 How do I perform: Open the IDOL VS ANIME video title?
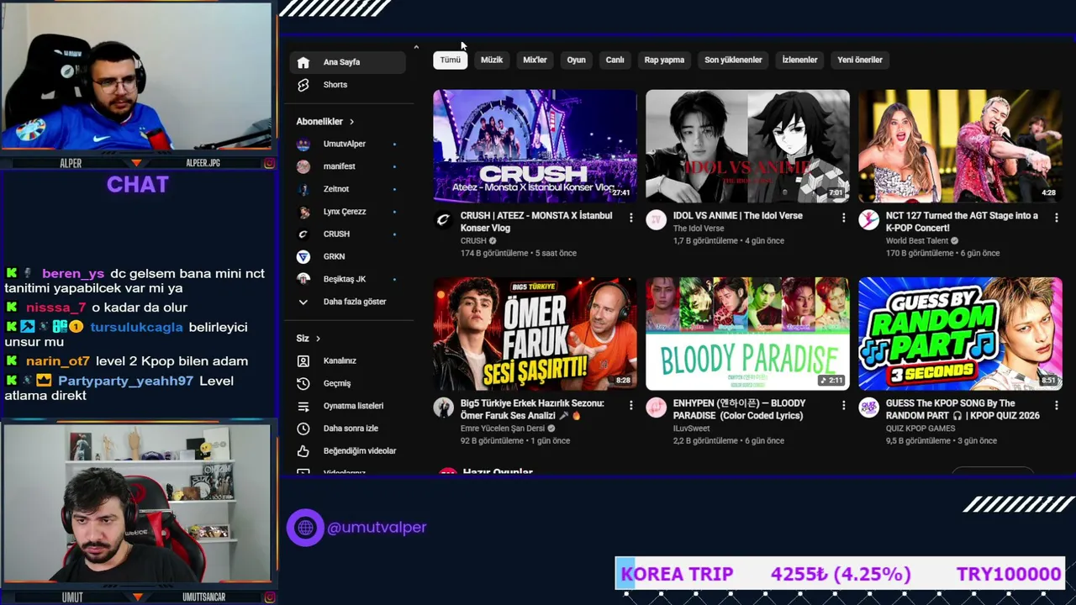[x=738, y=216]
